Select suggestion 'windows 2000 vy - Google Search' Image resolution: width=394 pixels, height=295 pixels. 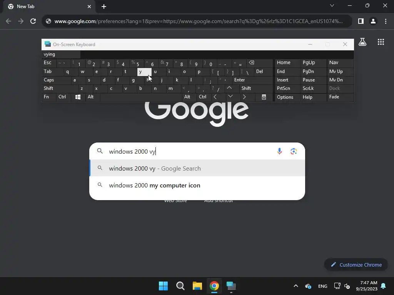click(197, 168)
